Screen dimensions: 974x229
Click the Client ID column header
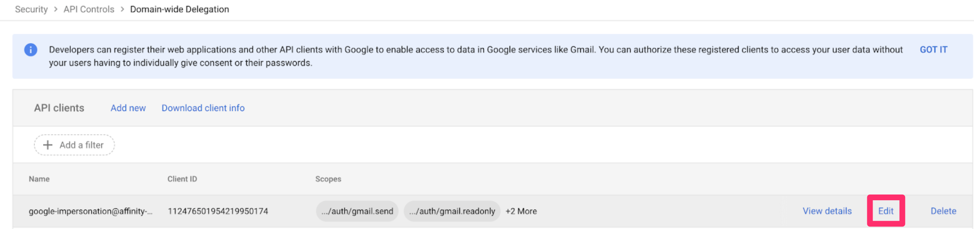tap(182, 179)
